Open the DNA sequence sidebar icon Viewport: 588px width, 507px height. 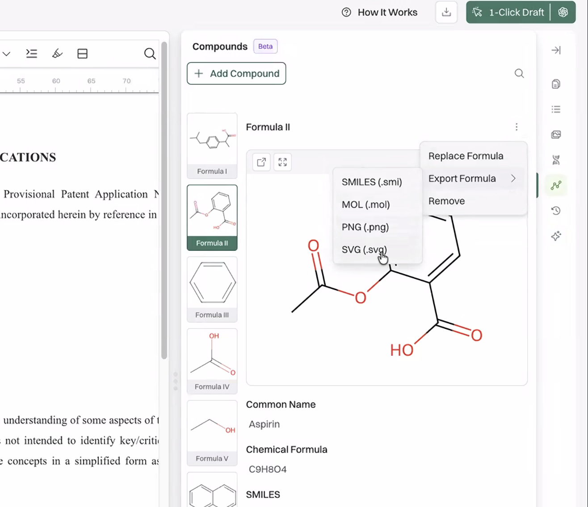point(556,160)
